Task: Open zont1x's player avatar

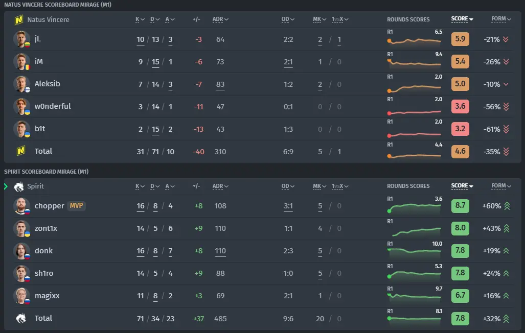Action: click(21, 228)
